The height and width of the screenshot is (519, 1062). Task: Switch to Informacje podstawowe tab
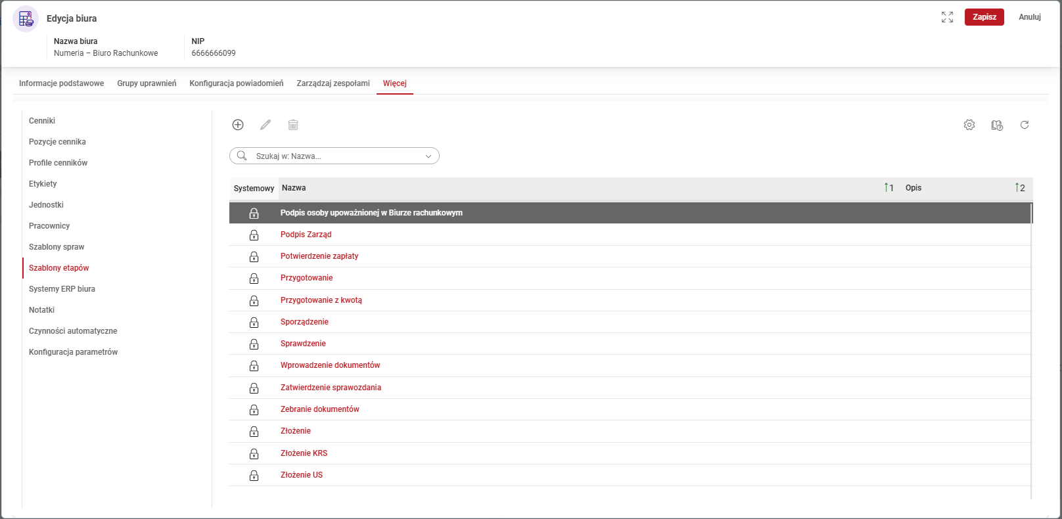pos(61,83)
